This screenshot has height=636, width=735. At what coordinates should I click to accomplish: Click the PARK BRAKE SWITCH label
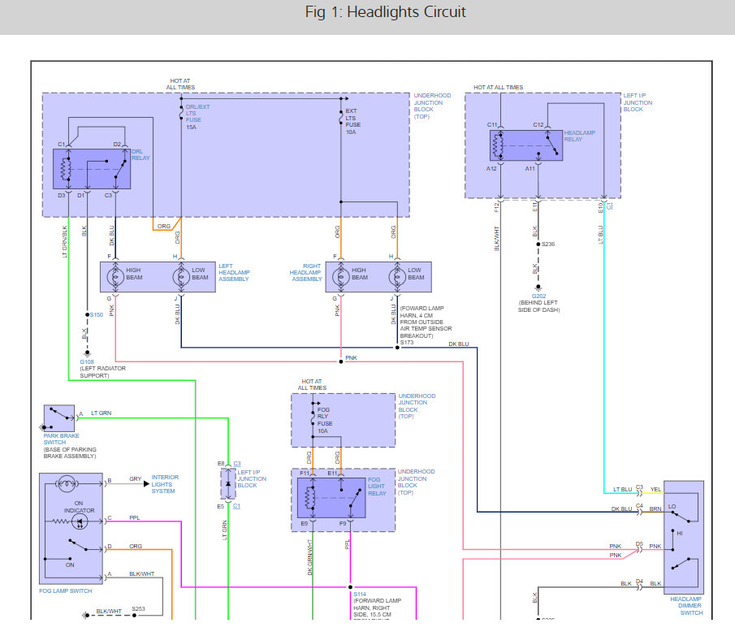click(x=62, y=439)
